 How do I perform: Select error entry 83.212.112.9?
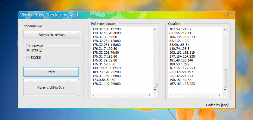180,41
